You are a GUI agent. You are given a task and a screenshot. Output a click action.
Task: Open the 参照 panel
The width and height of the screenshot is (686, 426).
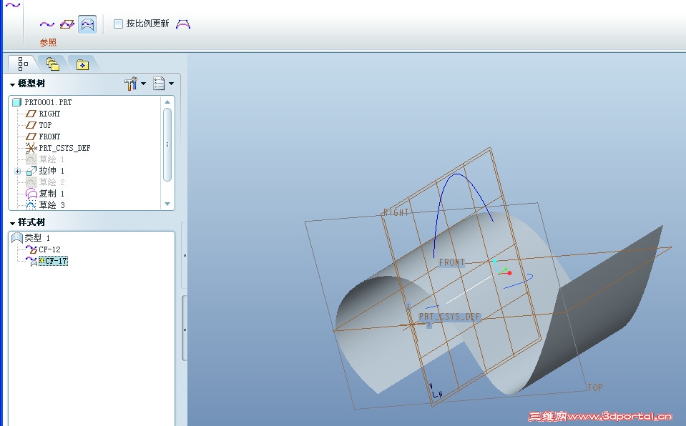pyautogui.click(x=48, y=42)
